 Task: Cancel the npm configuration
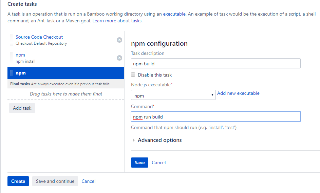(x=158, y=163)
